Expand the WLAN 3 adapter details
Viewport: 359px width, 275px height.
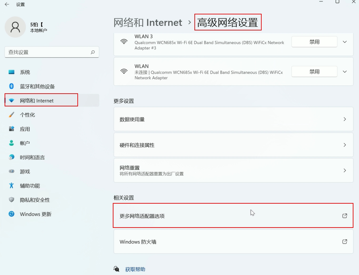click(x=345, y=42)
